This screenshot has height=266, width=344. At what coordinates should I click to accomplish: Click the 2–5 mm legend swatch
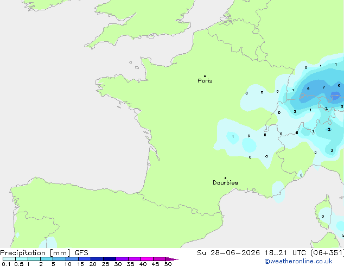47,259
